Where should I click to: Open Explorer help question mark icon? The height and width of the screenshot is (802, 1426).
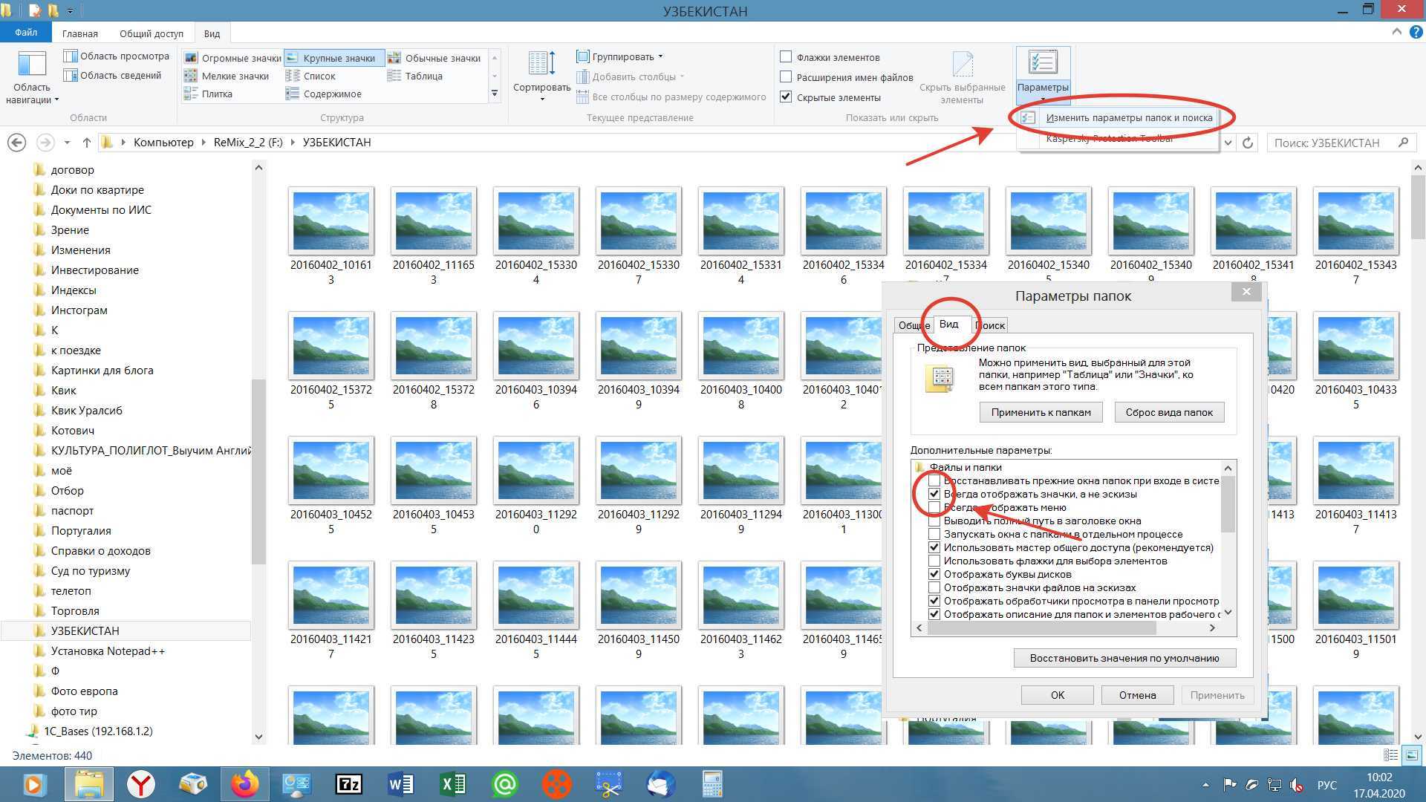pos(1416,33)
